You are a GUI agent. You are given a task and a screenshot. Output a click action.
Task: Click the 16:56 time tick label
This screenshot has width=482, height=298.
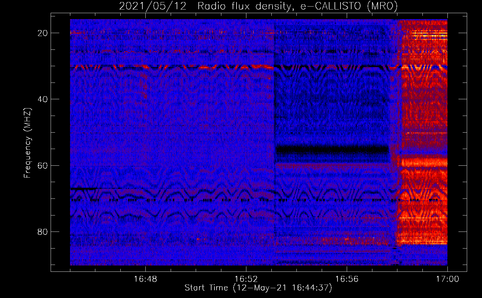[x=347, y=279]
